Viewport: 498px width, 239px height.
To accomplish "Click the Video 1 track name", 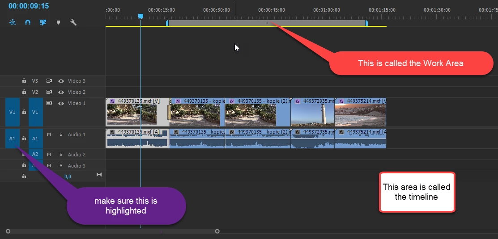I will [x=77, y=103].
